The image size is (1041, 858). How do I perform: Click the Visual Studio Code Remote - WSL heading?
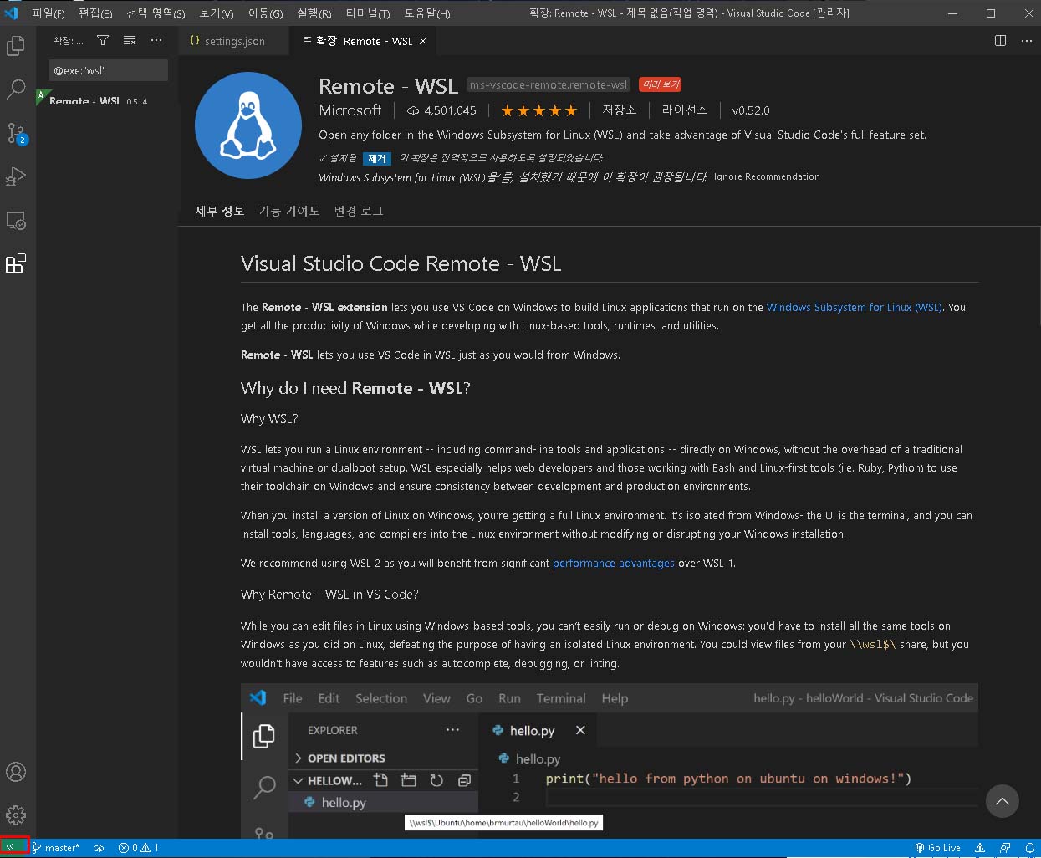pos(401,263)
